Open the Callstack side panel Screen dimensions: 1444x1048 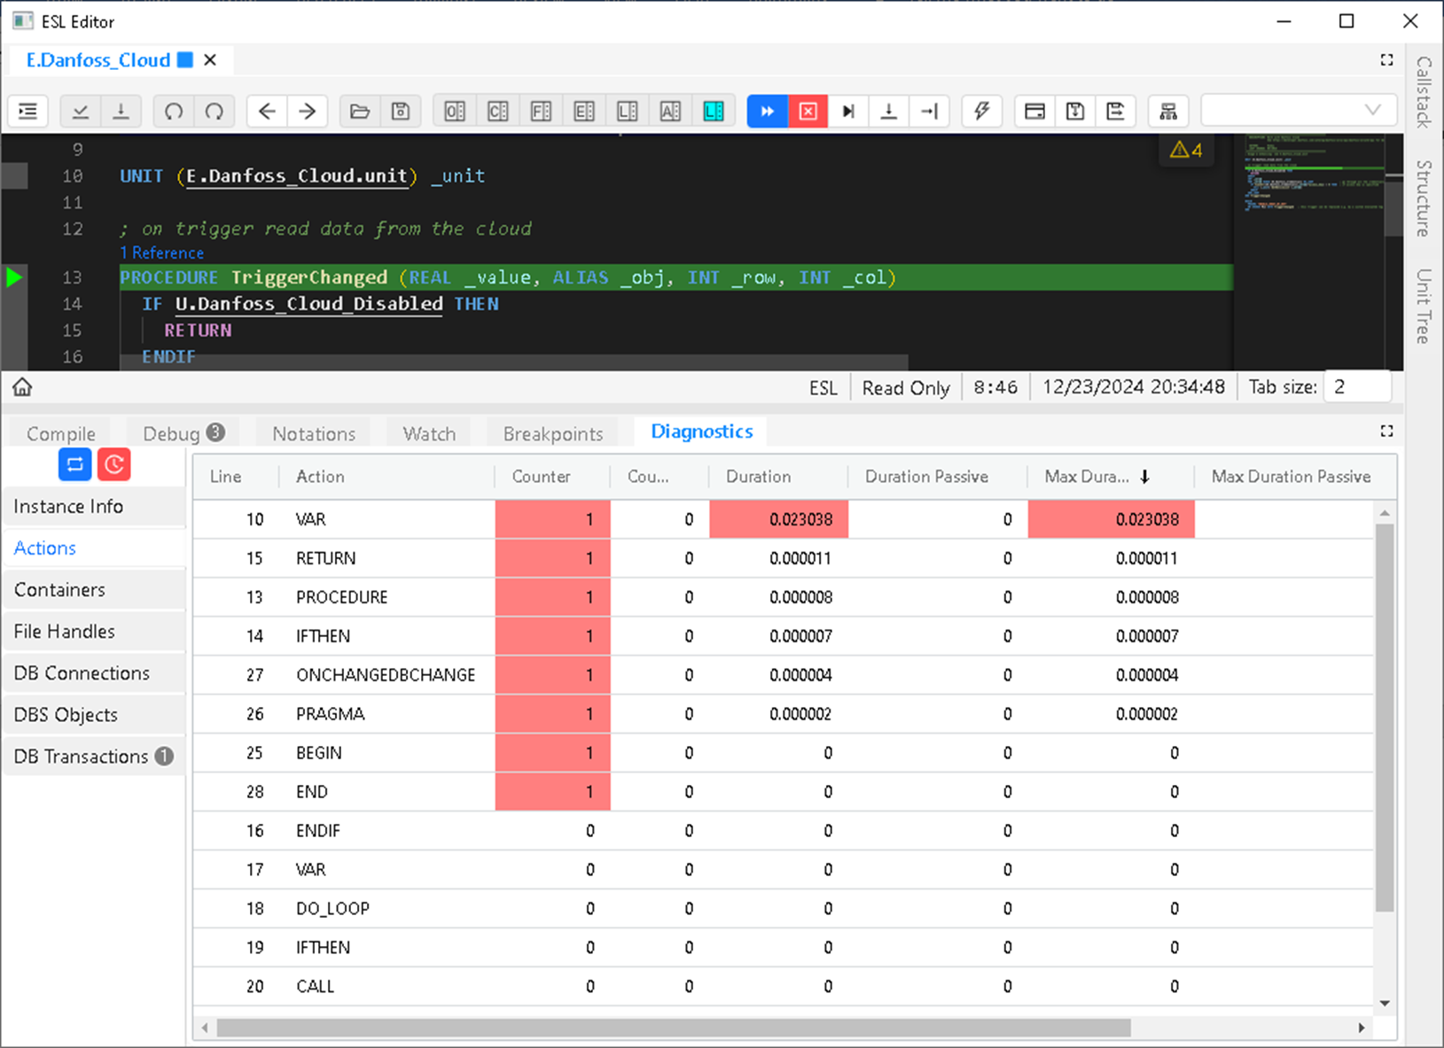click(x=1424, y=92)
